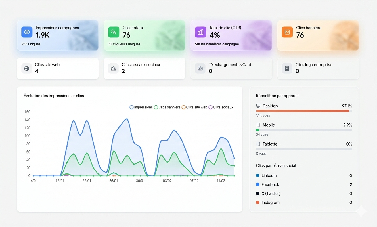
Task: Hide the Clics site web legend series
Action: point(194,107)
